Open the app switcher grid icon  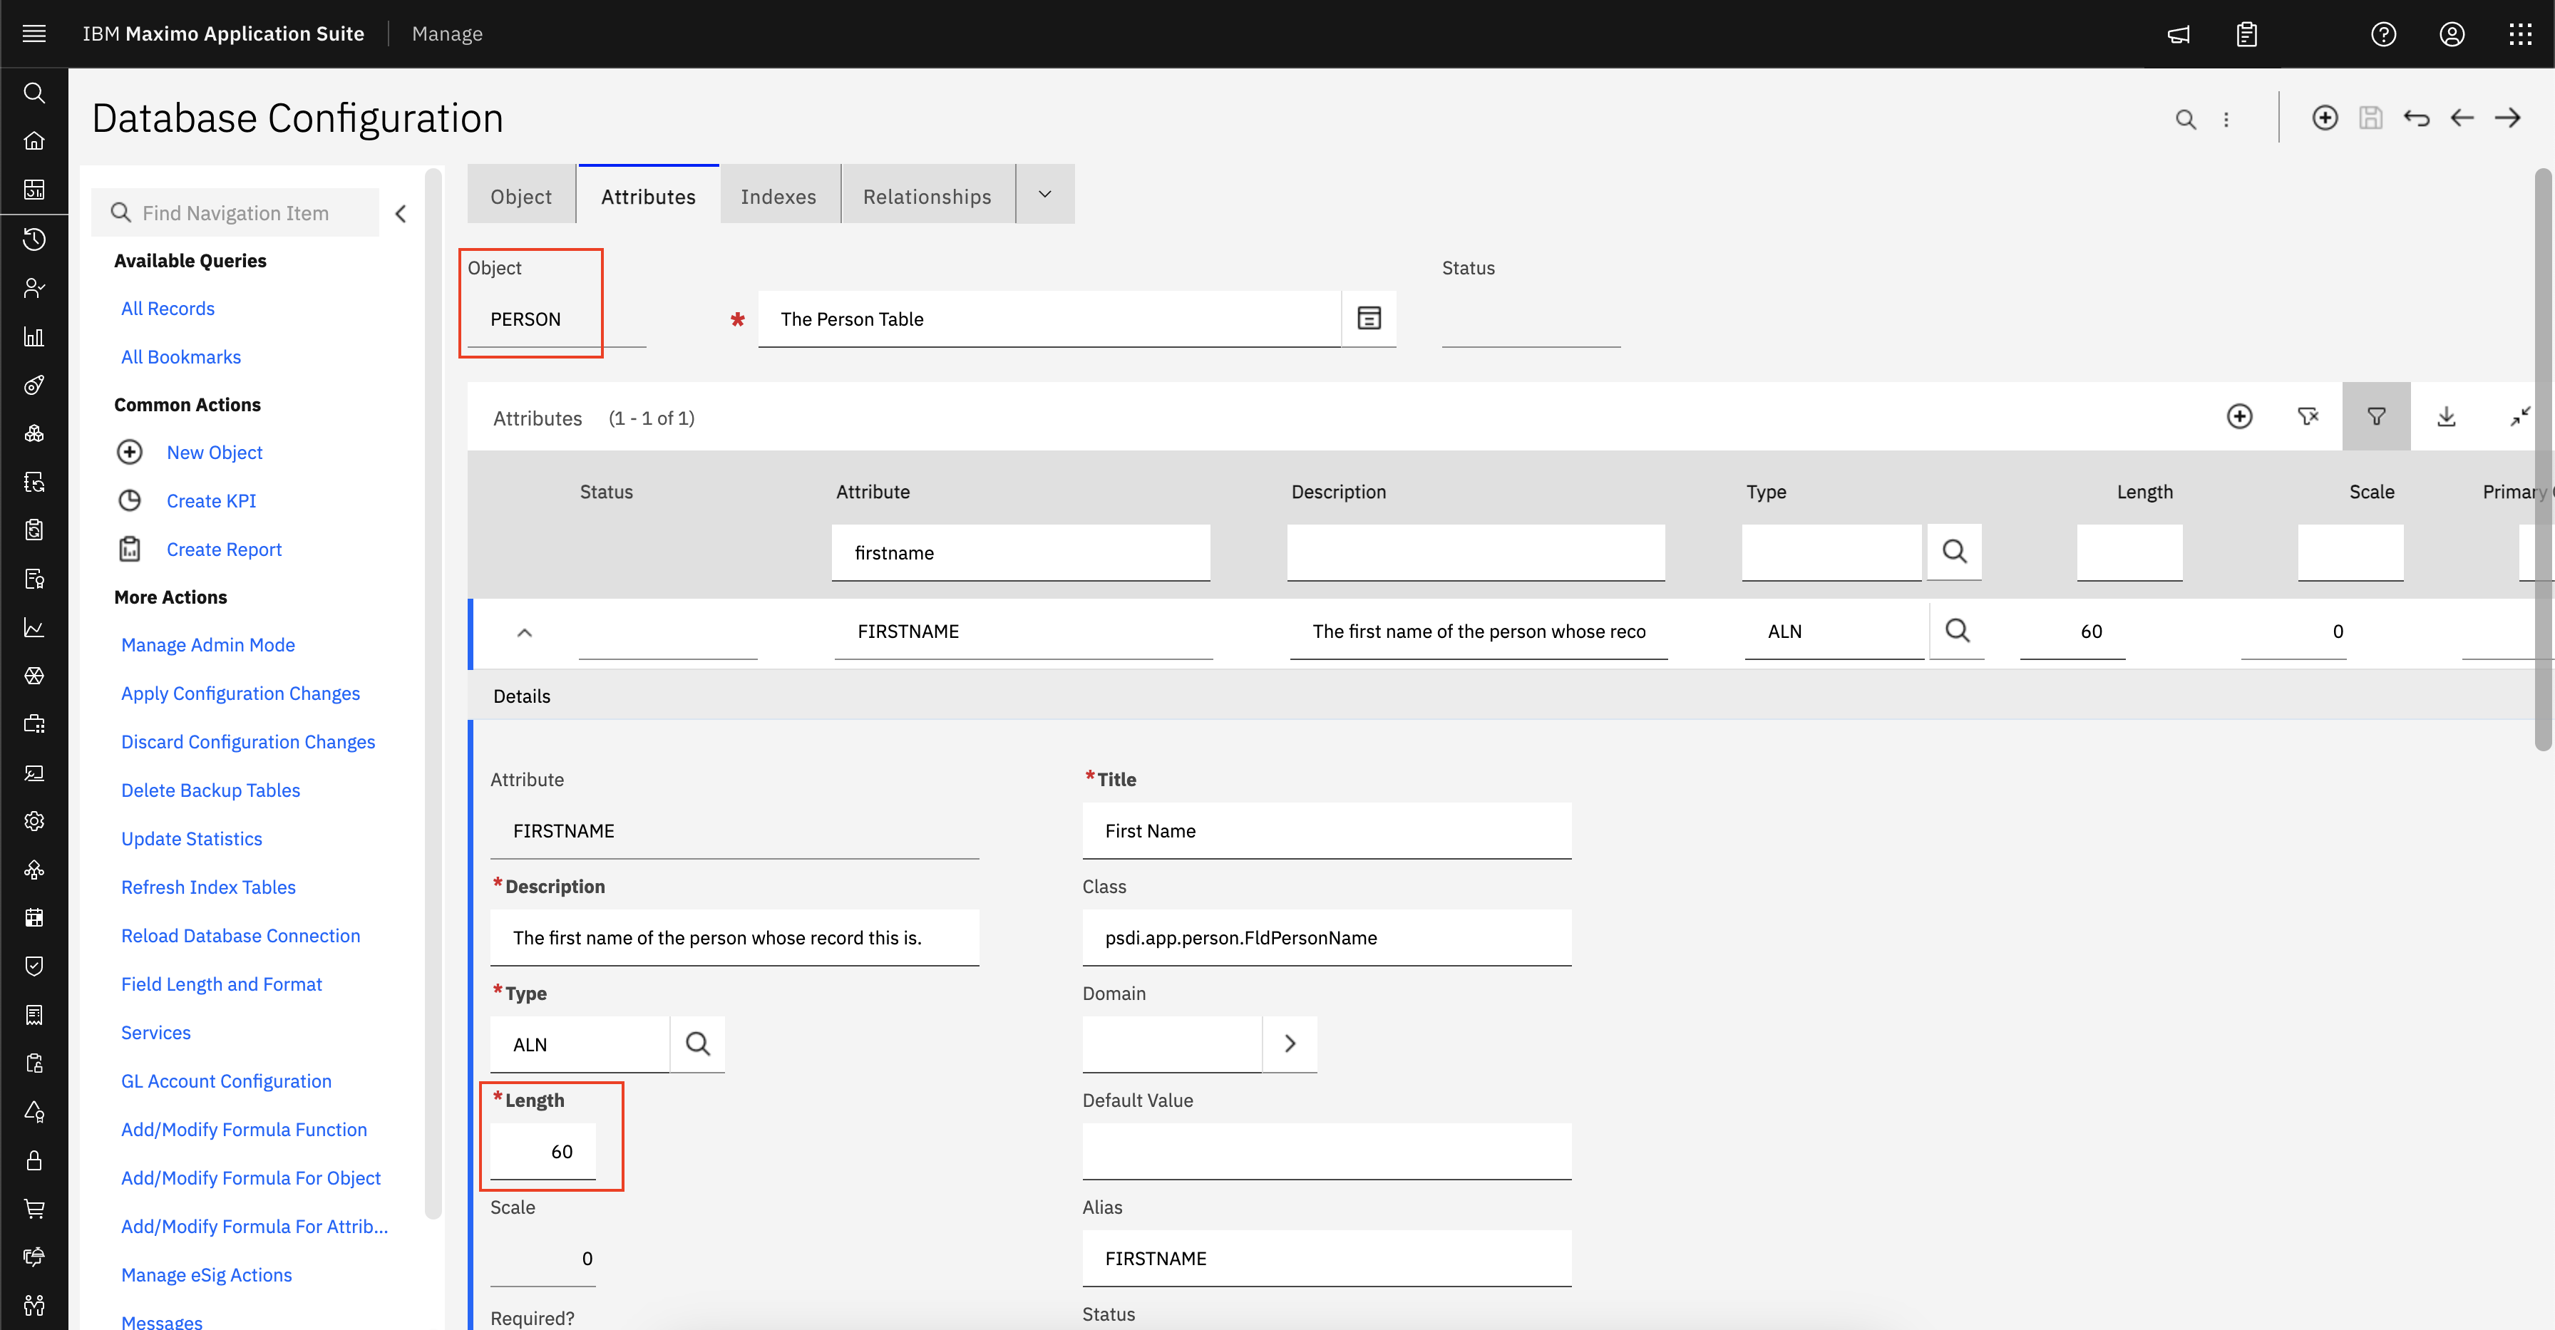[2520, 35]
